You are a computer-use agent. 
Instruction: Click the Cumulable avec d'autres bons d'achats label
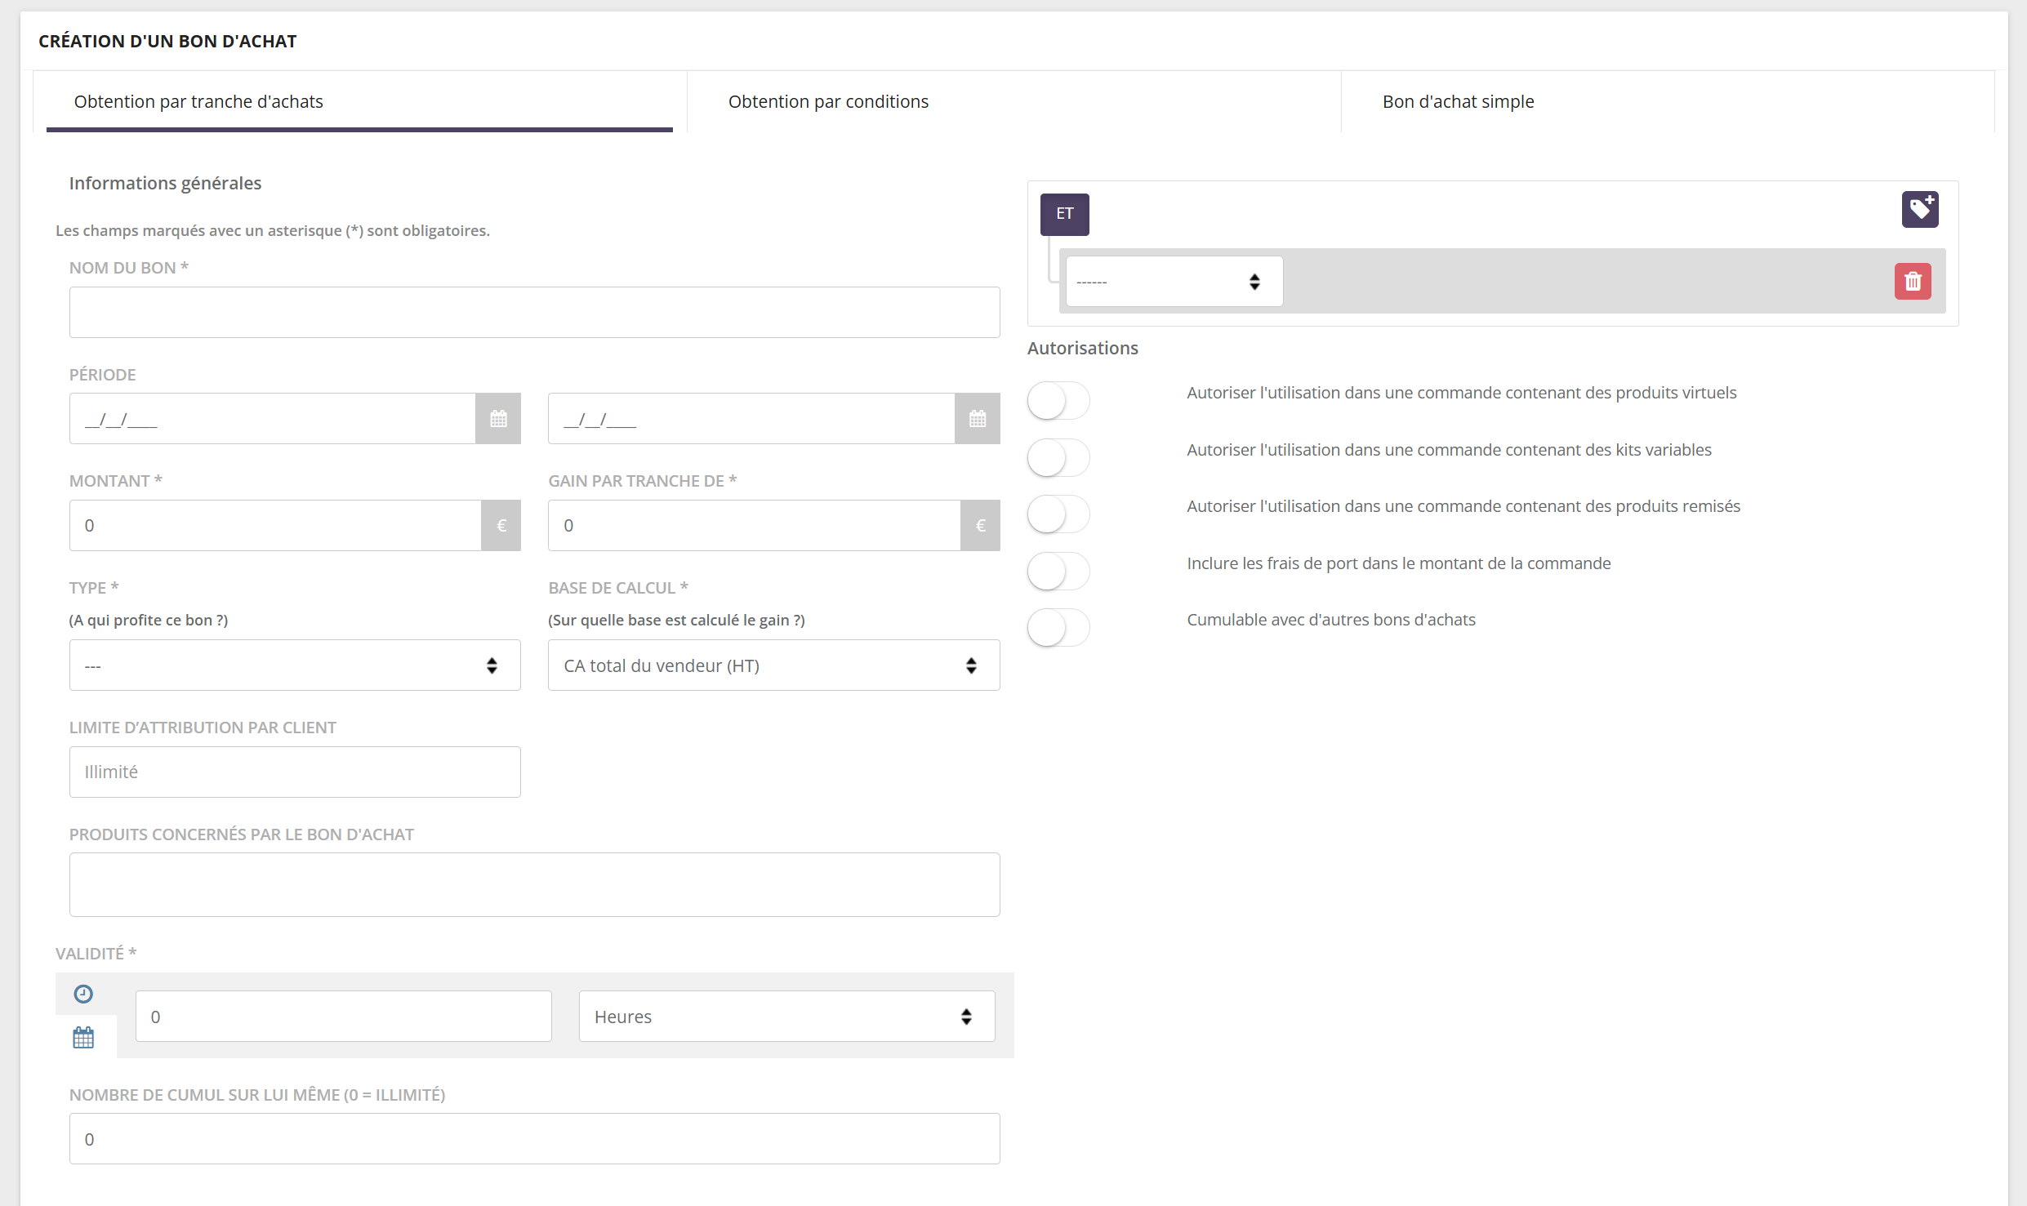click(1330, 620)
